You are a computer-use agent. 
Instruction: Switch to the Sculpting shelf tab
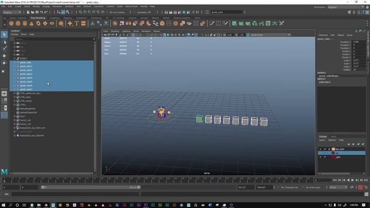54,18
